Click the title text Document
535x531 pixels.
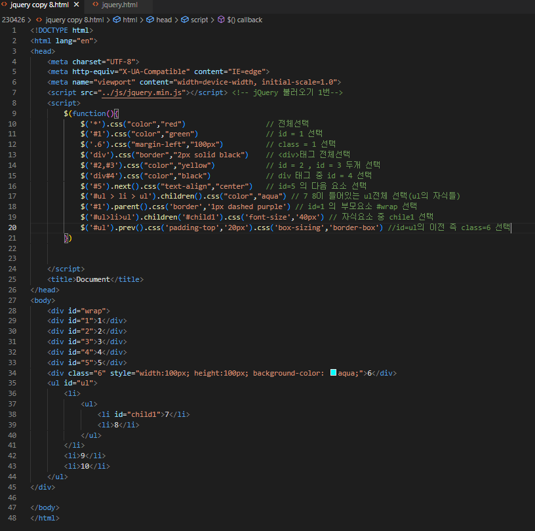93,279
